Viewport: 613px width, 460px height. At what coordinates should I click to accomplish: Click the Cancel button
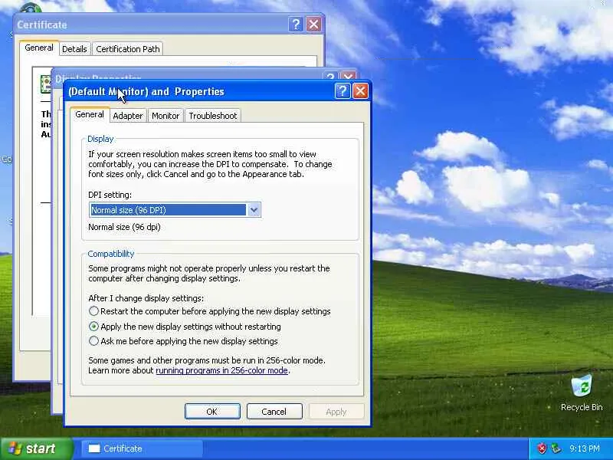coord(274,412)
